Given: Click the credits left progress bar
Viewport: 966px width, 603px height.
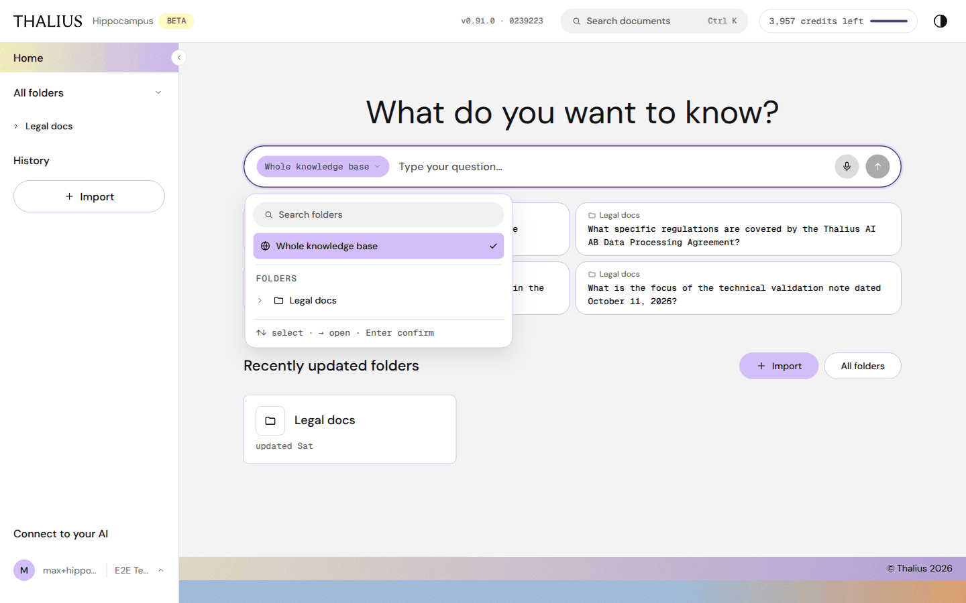Looking at the screenshot, I should click(x=889, y=21).
